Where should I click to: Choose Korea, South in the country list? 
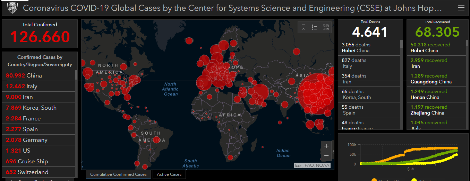point(38,108)
